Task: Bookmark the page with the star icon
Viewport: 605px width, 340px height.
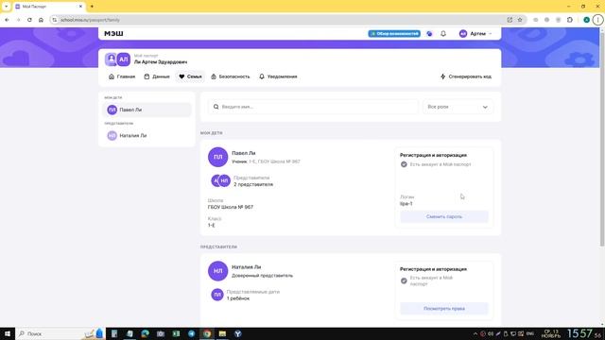Action: pos(520,20)
